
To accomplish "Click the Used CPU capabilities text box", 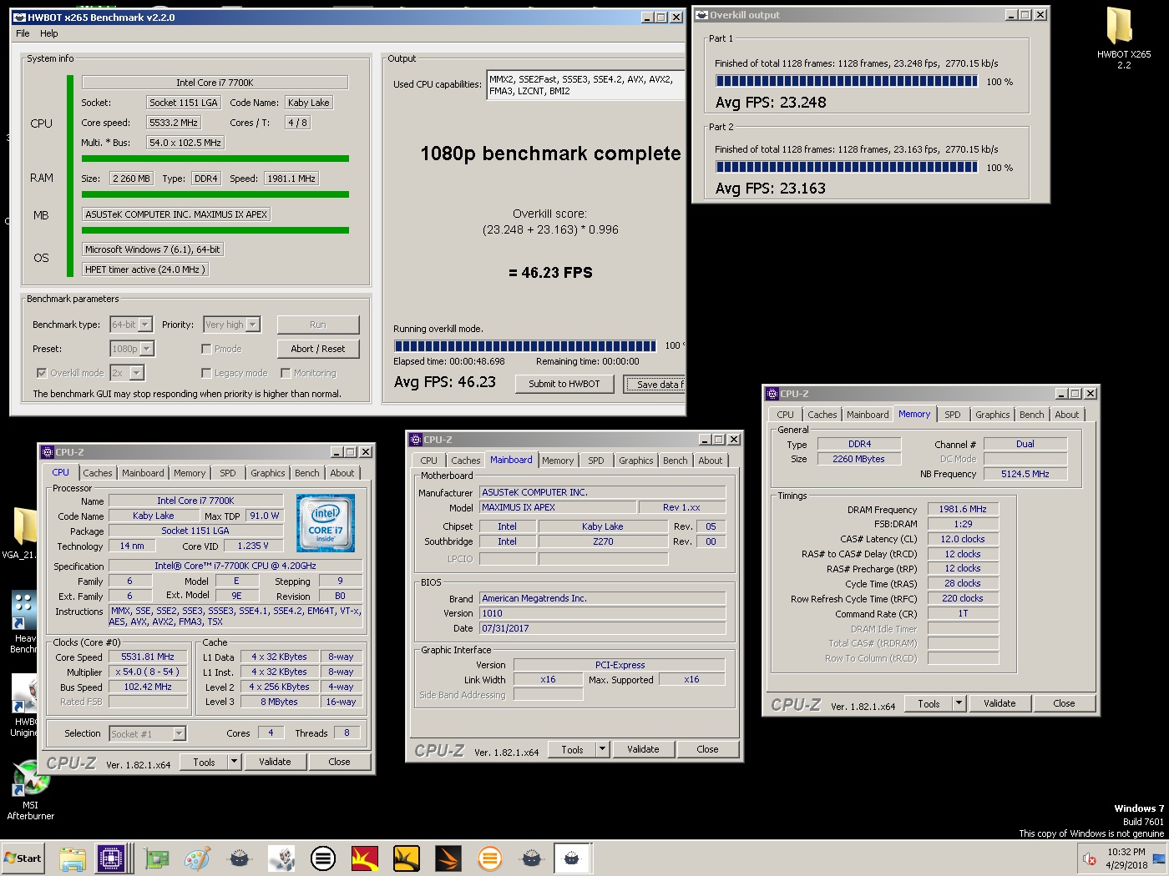I will 585,86.
